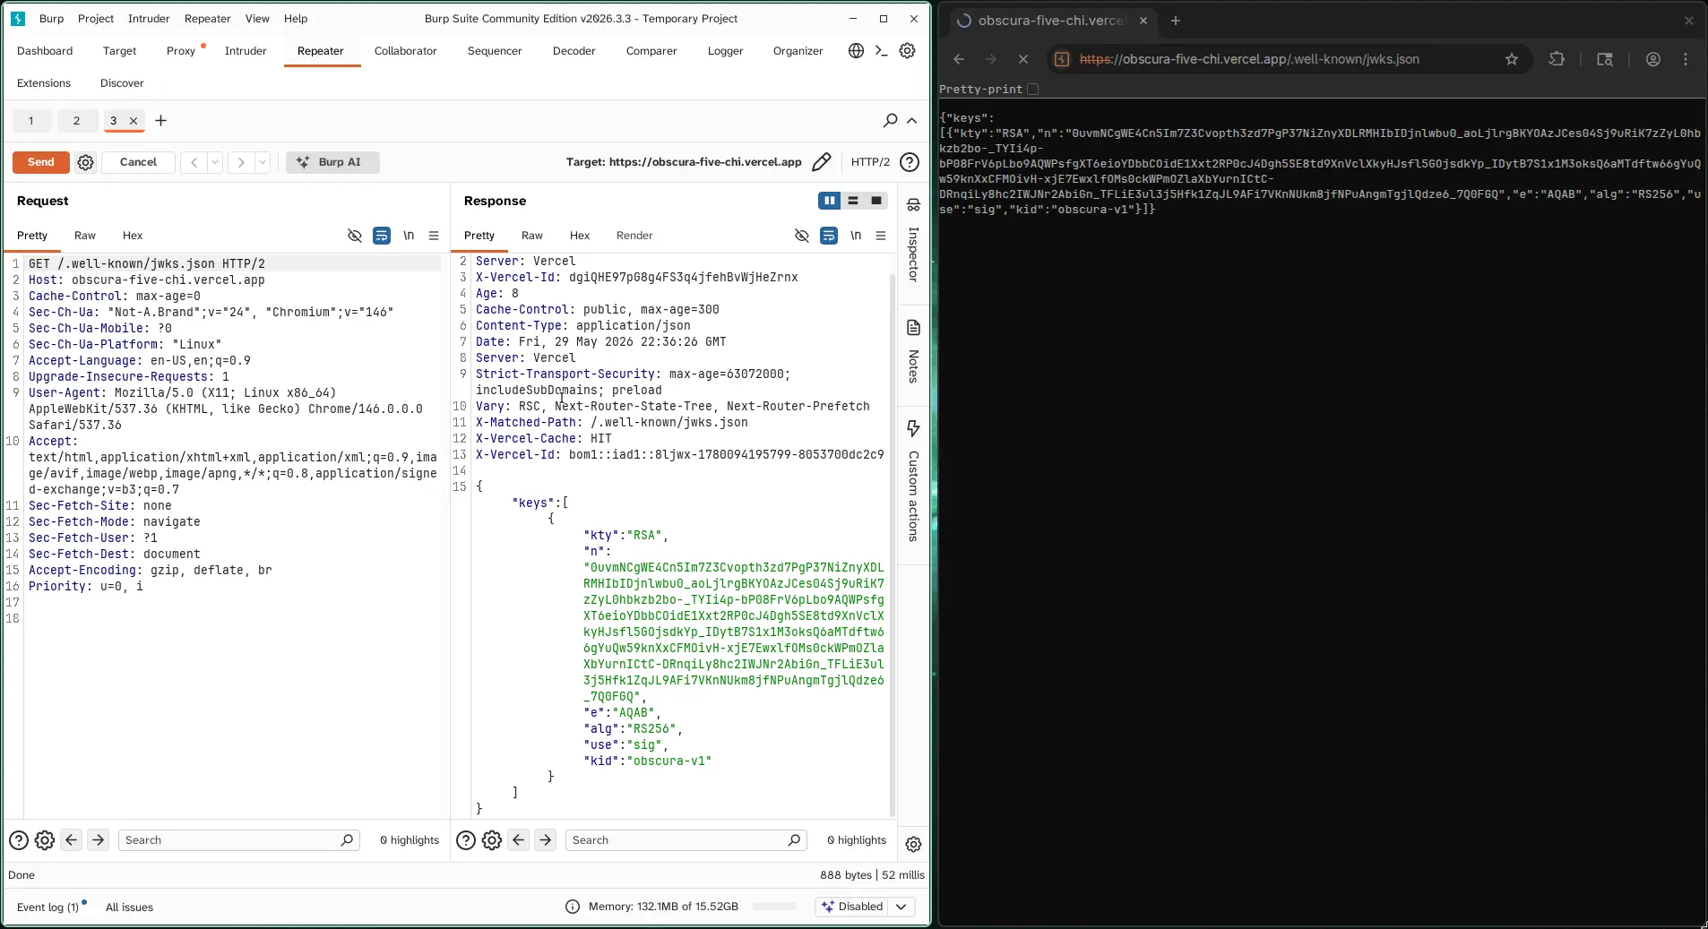Enable Pretty-print checkbox in browser

point(1032,89)
